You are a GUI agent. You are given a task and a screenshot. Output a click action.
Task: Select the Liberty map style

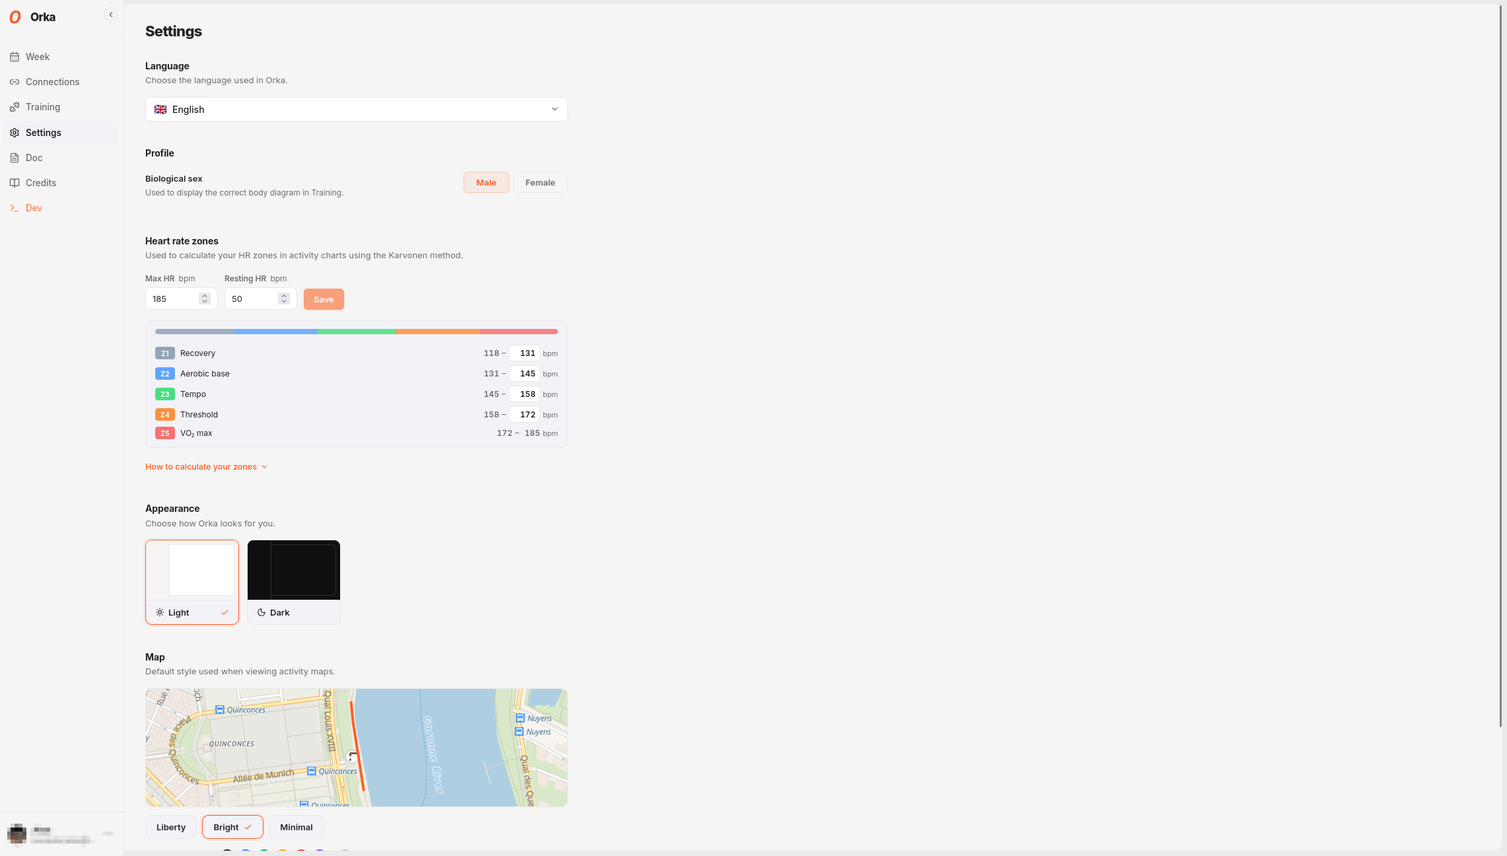tap(171, 828)
